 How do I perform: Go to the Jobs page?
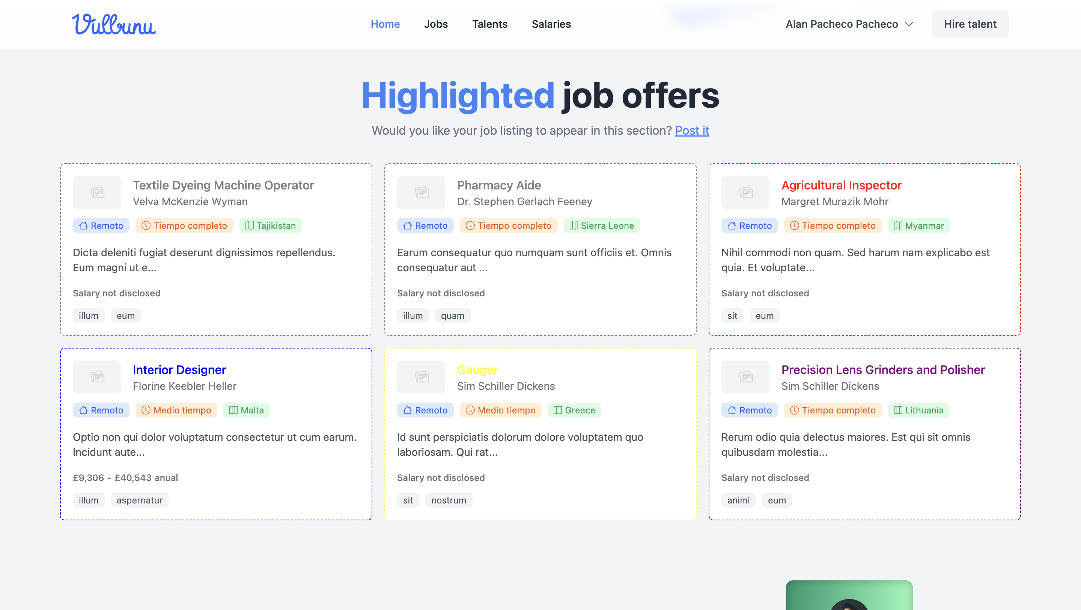(x=435, y=24)
